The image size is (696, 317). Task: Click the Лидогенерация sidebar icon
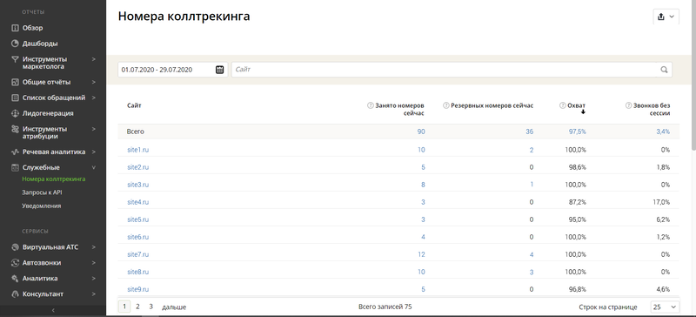pyautogui.click(x=15, y=113)
